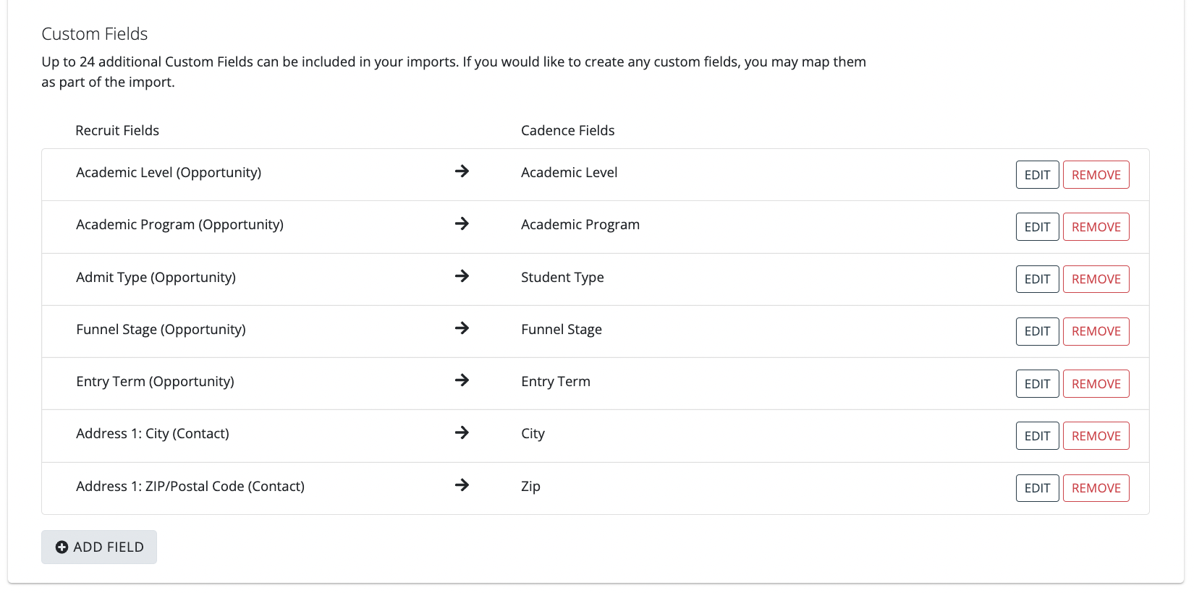Click the arrow icon in Funnel Stage row
The image size is (1194, 593).
coord(462,328)
